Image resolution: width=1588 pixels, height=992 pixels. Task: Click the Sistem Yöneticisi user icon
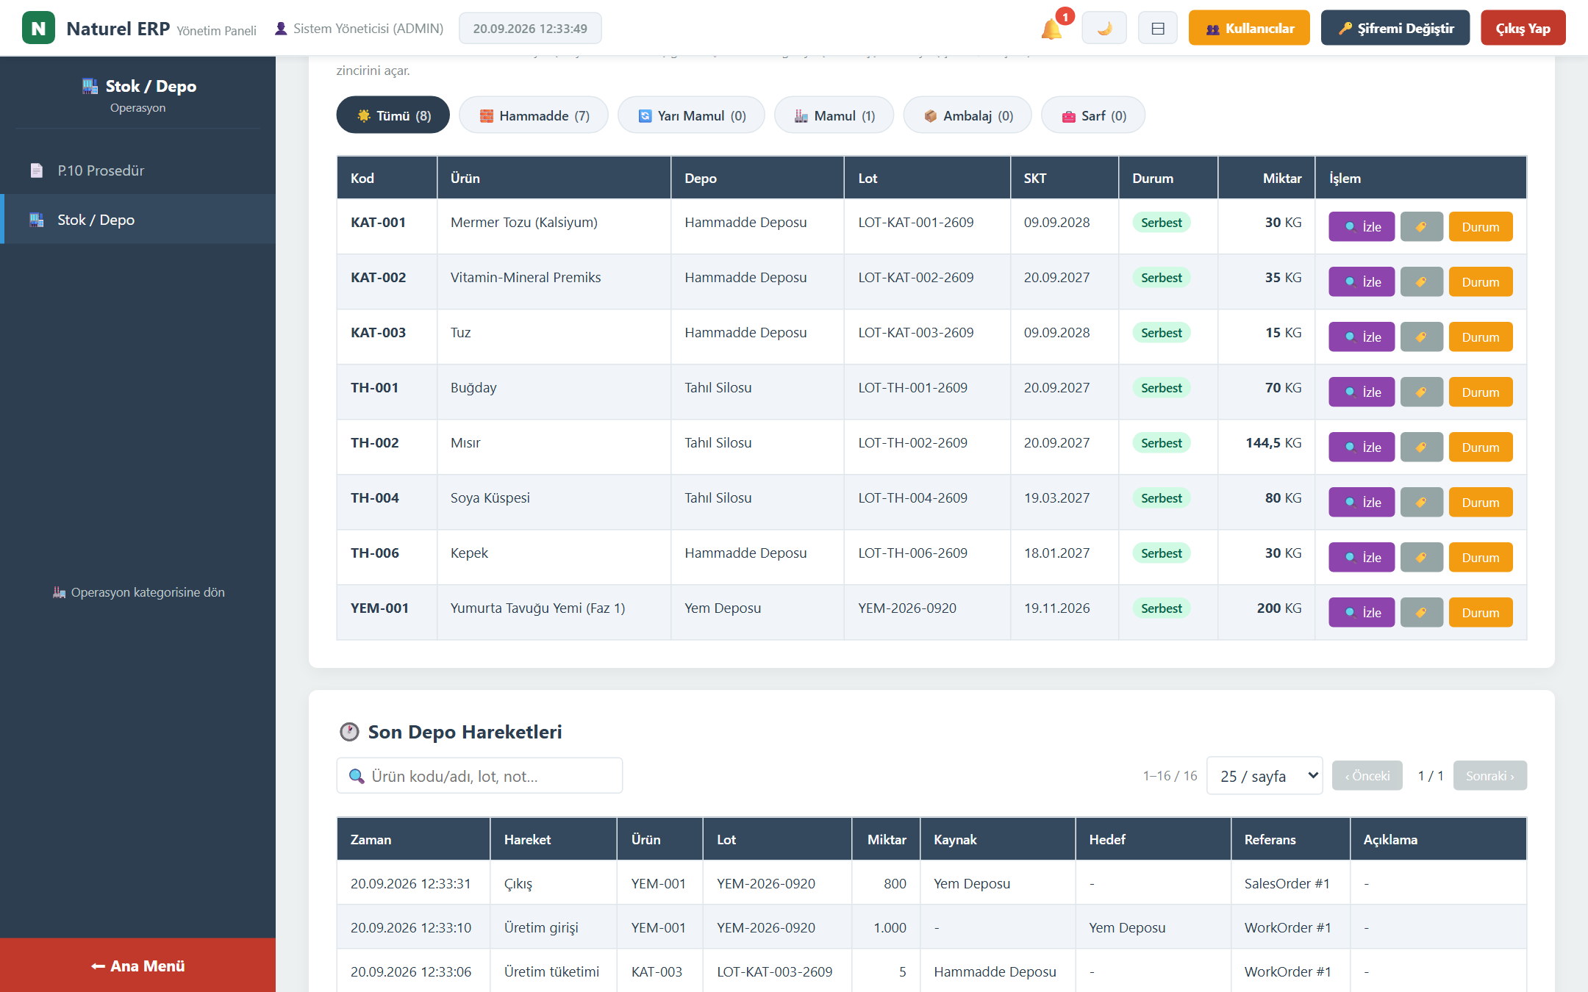280,29
